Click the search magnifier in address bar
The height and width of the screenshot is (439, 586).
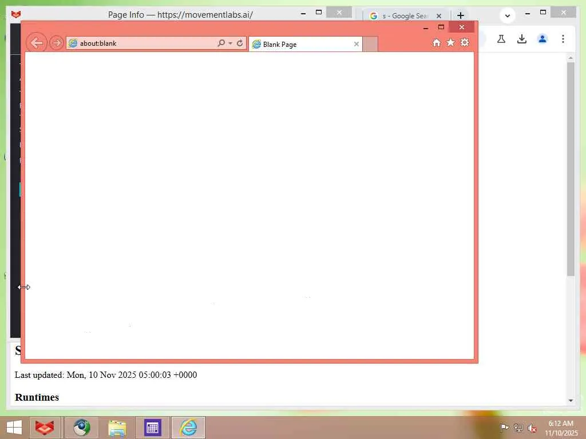[x=221, y=43]
